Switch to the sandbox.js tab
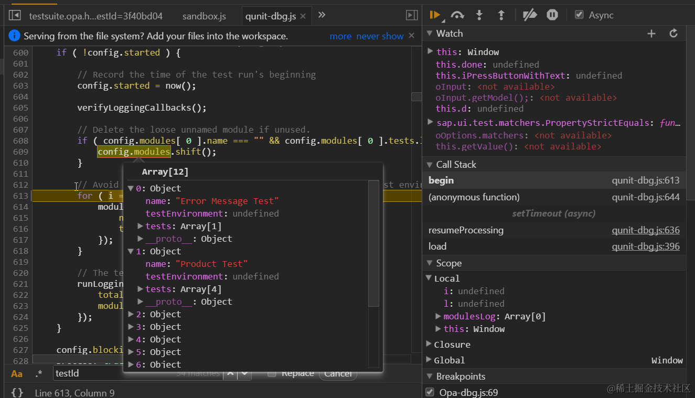The image size is (695, 398). point(204,16)
